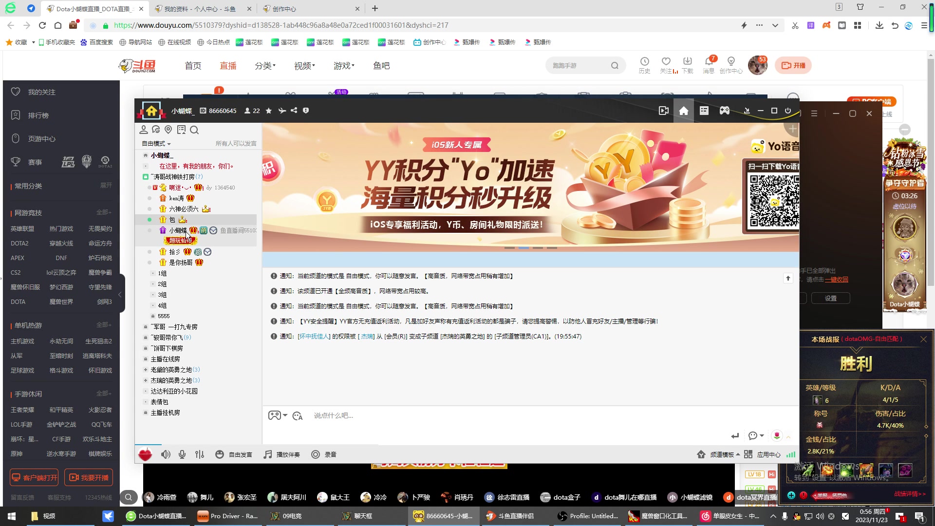This screenshot has width=935, height=526.
Task: Click 播放伴奏 play accompaniment button
Action: click(282, 454)
